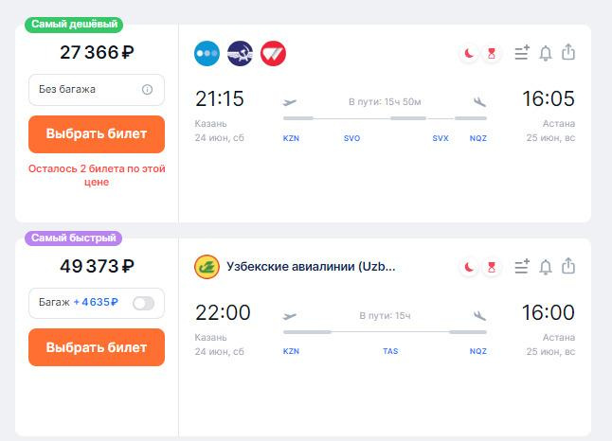This screenshot has height=441, width=612.
Task: Add the fastest ticket to the comparison list
Action: click(x=521, y=267)
